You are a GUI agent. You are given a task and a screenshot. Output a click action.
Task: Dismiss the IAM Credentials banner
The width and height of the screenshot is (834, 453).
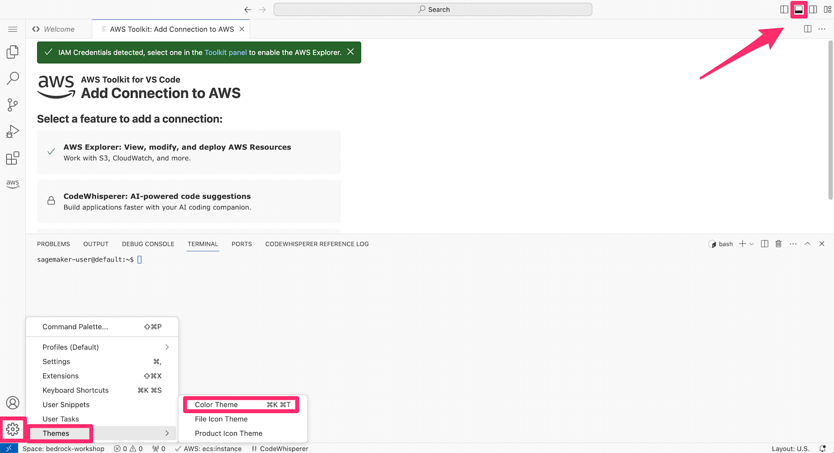[351, 52]
